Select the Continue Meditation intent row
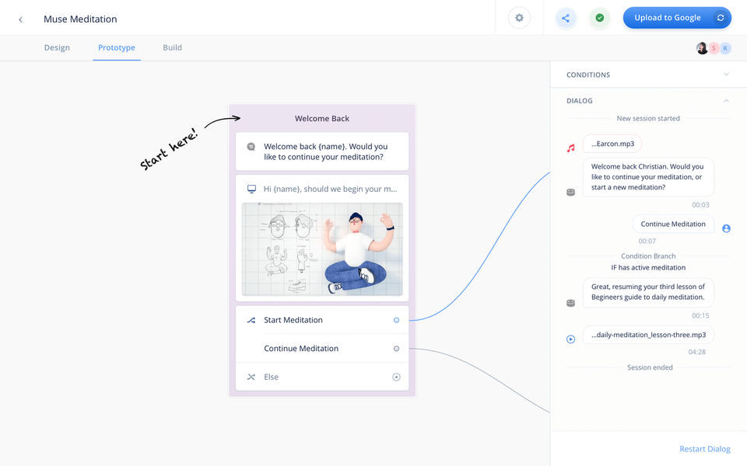 pyautogui.click(x=322, y=349)
